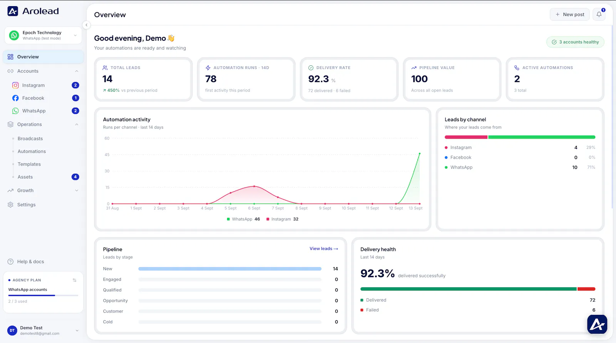
Task: Click the DT user avatar
Action: point(12,330)
